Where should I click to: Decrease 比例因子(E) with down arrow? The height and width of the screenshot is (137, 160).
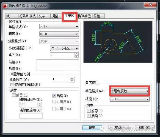click(x=72, y=81)
